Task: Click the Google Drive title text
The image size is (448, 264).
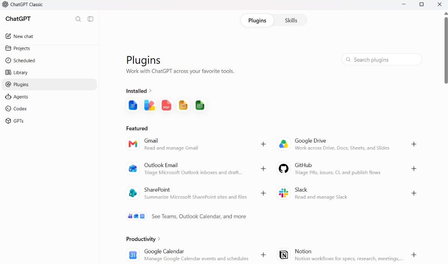Action: pos(310,141)
